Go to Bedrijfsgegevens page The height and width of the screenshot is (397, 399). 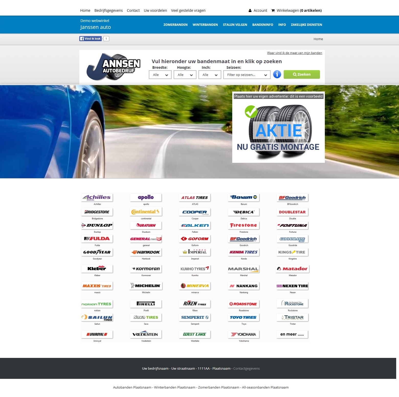108,10
